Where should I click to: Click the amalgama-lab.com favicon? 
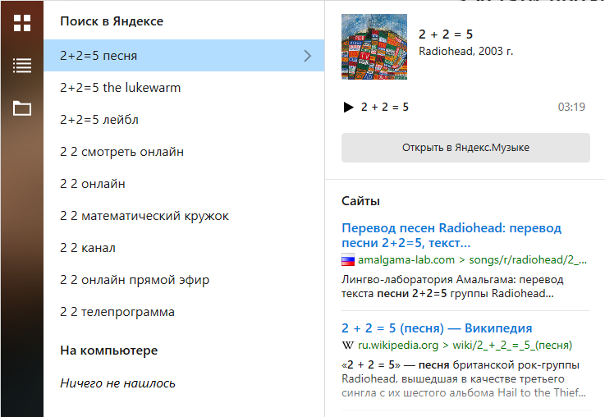click(x=348, y=260)
